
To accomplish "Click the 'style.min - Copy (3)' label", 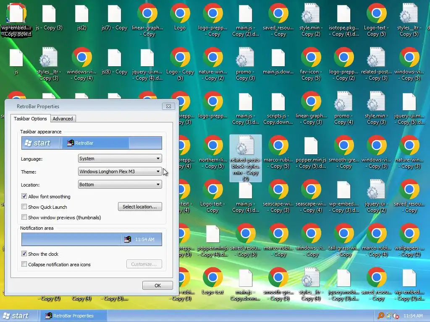I will 377,119.
